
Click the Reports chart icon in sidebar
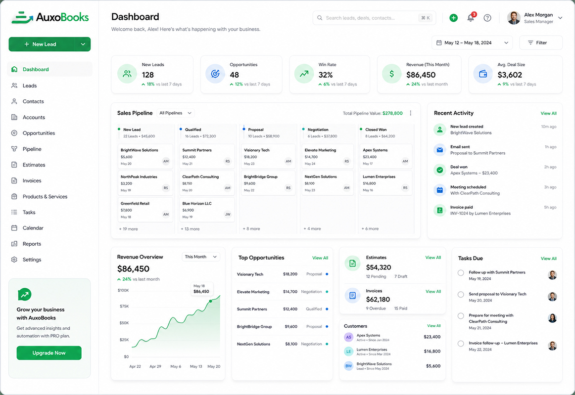(x=14, y=244)
